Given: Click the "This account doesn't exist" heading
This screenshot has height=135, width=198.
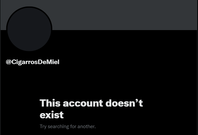Looking at the screenshot, I should click(x=91, y=109).
